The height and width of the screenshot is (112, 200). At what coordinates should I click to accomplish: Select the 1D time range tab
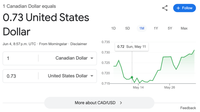click(x=113, y=28)
